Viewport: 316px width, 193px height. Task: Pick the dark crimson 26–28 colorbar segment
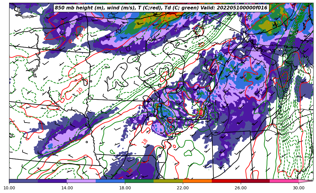pos(255,181)
